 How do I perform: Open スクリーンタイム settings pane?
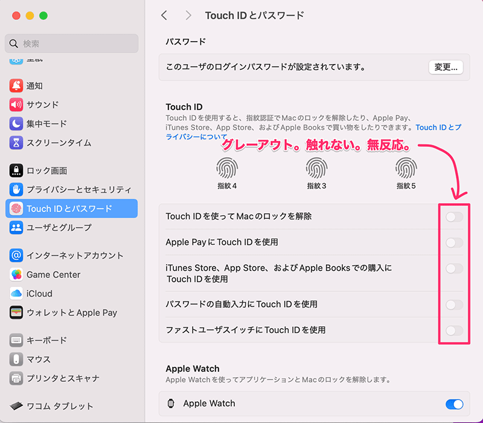pyautogui.click(x=71, y=143)
